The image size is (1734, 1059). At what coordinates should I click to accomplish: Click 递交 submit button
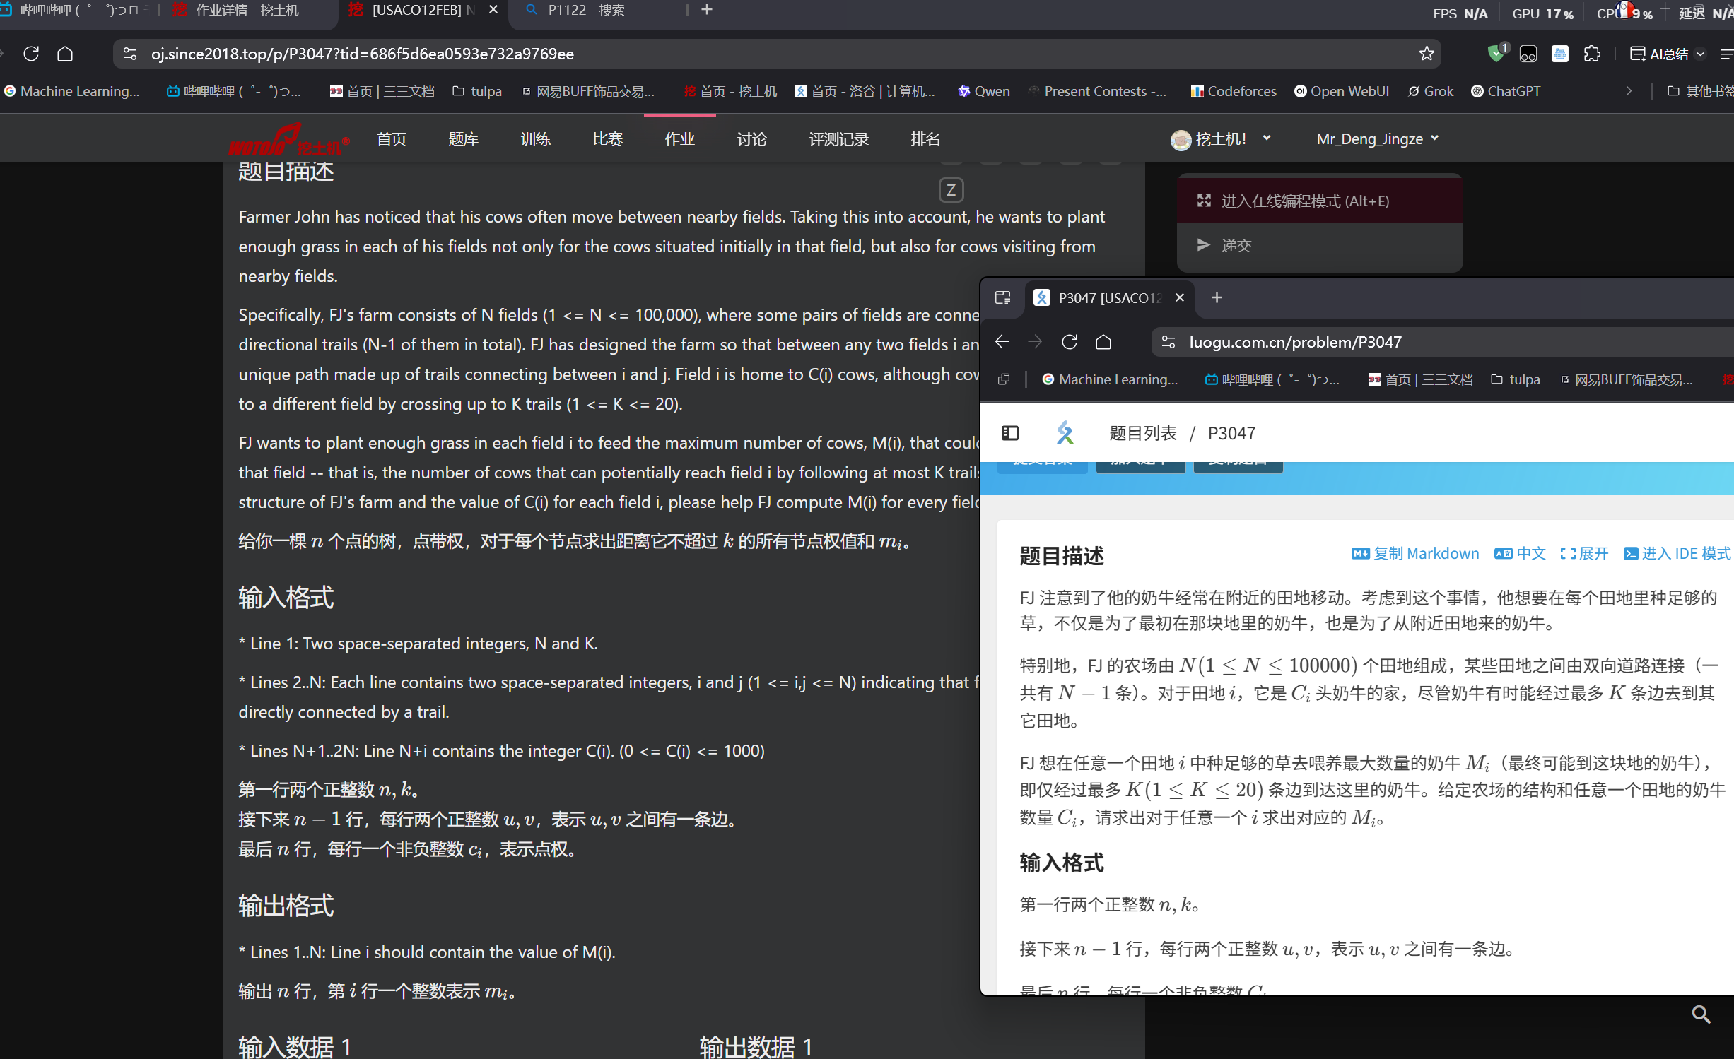coord(1236,246)
